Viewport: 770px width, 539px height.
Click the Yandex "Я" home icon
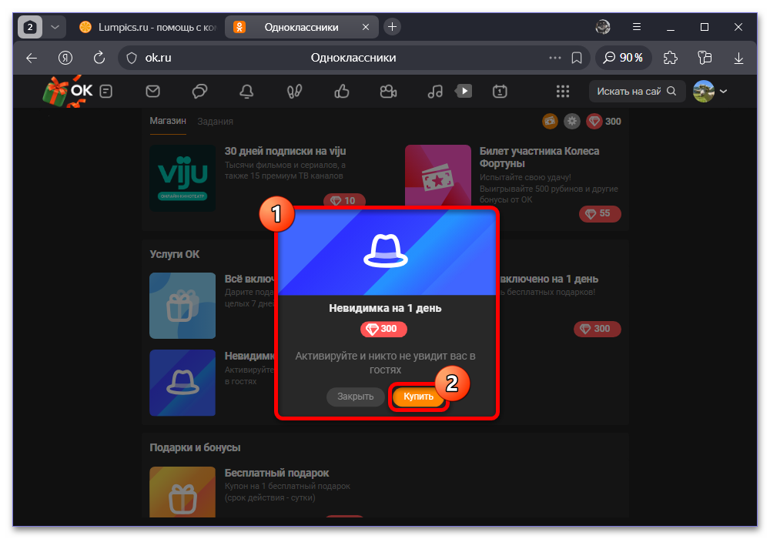coord(65,58)
